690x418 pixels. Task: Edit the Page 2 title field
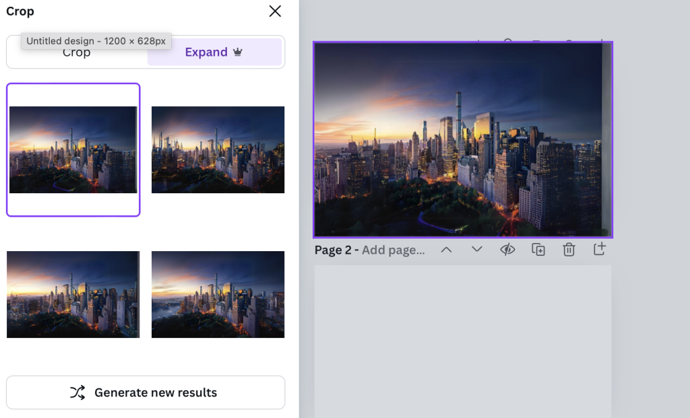point(394,250)
